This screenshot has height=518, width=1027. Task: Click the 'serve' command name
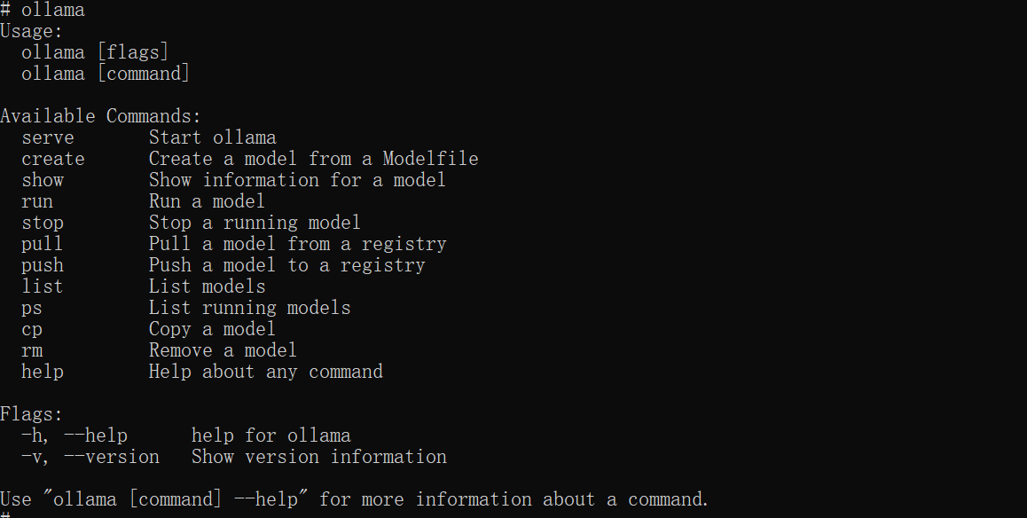click(48, 137)
